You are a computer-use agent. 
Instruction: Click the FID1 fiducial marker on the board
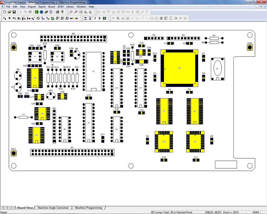pyautogui.click(x=13, y=153)
